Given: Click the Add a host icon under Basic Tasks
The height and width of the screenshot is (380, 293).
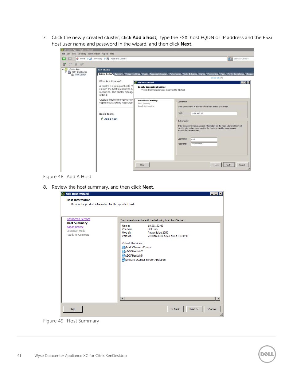Looking at the screenshot, I should point(102,119).
